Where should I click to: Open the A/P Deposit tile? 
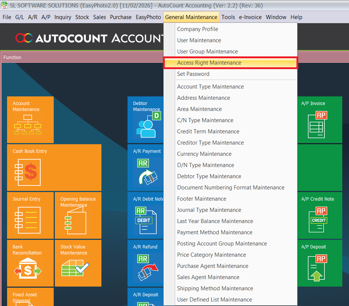pyautogui.click(x=319, y=263)
